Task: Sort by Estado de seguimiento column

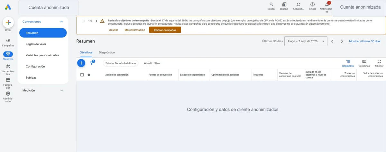Action: [192, 75]
